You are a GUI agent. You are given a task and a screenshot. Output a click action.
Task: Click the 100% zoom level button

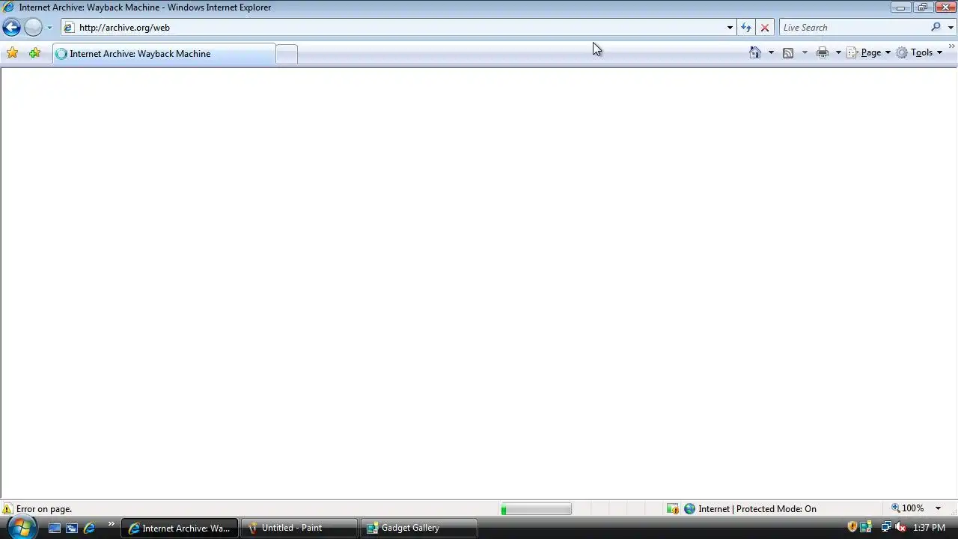point(908,508)
